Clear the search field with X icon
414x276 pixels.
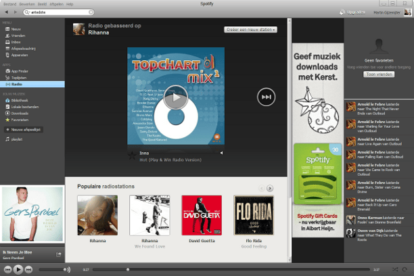[x=91, y=12]
